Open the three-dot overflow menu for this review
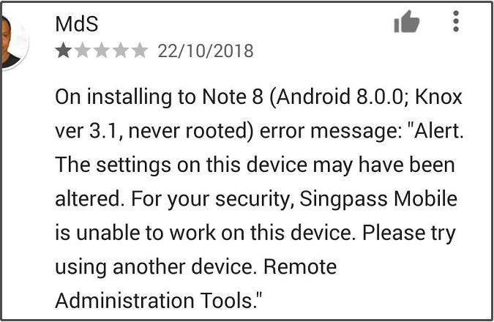Image resolution: width=494 pixels, height=322 pixels. coord(455,21)
